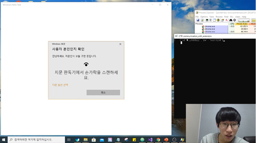Toggle Show Process Tree icon in Process Explorer
The height and width of the screenshot is (143, 256).
click(x=210, y=20)
